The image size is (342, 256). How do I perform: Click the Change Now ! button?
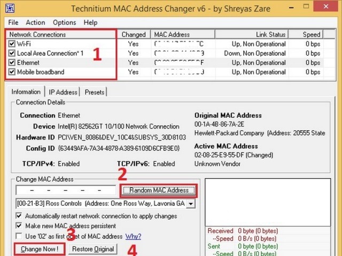(40, 249)
